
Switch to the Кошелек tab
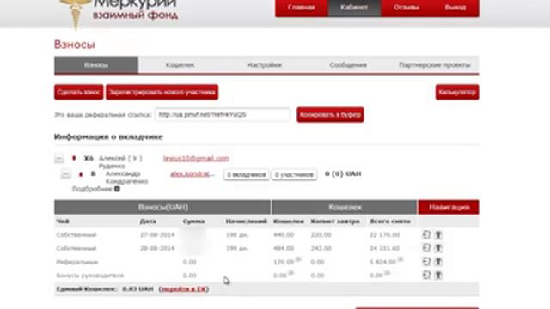pos(180,65)
